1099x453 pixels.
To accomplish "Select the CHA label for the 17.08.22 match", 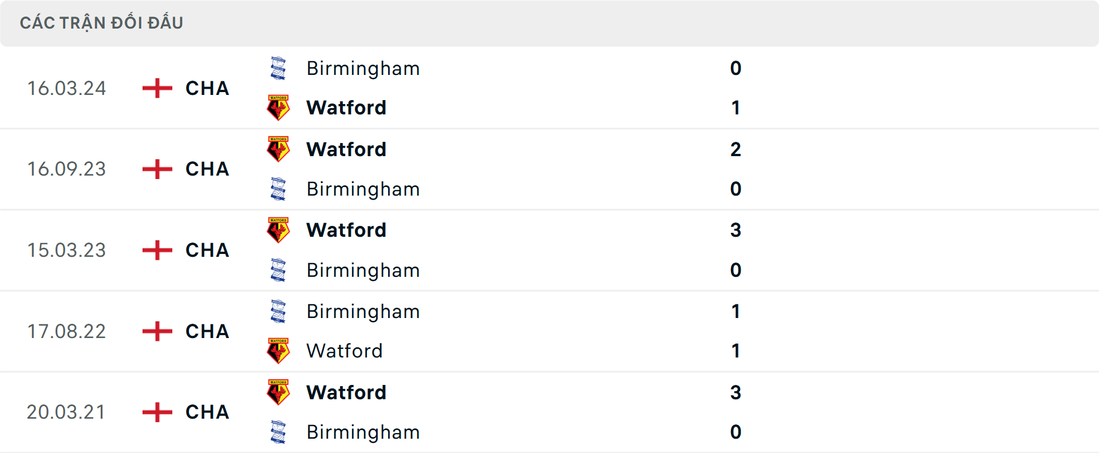I will (207, 331).
